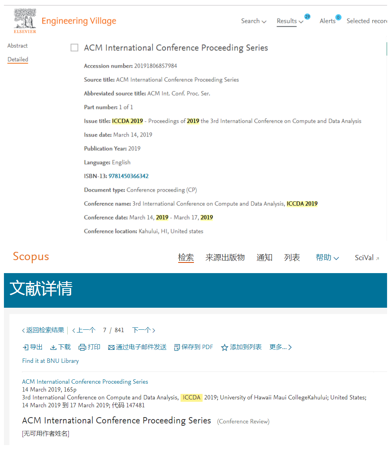Viewport: 391px width, 449px height.
Task: Click the 保存到 PDF icon
Action: click(177, 347)
